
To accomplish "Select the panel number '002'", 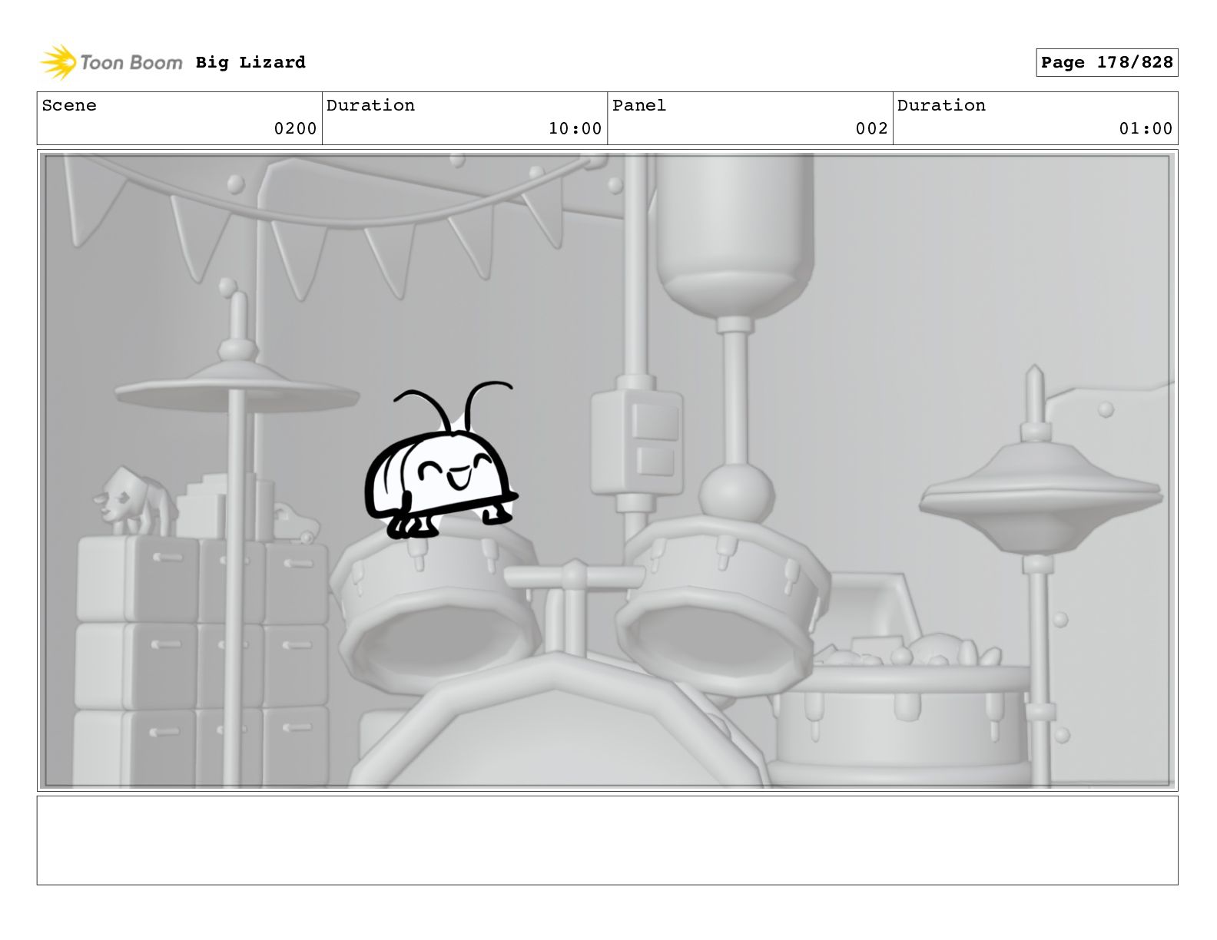I will click(872, 129).
